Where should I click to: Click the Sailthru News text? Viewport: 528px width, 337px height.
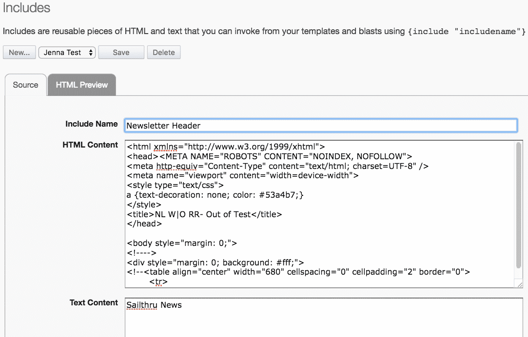pos(154,305)
